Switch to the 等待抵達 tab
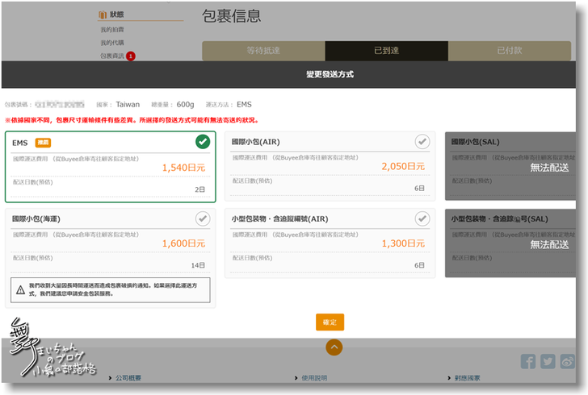 click(x=263, y=50)
